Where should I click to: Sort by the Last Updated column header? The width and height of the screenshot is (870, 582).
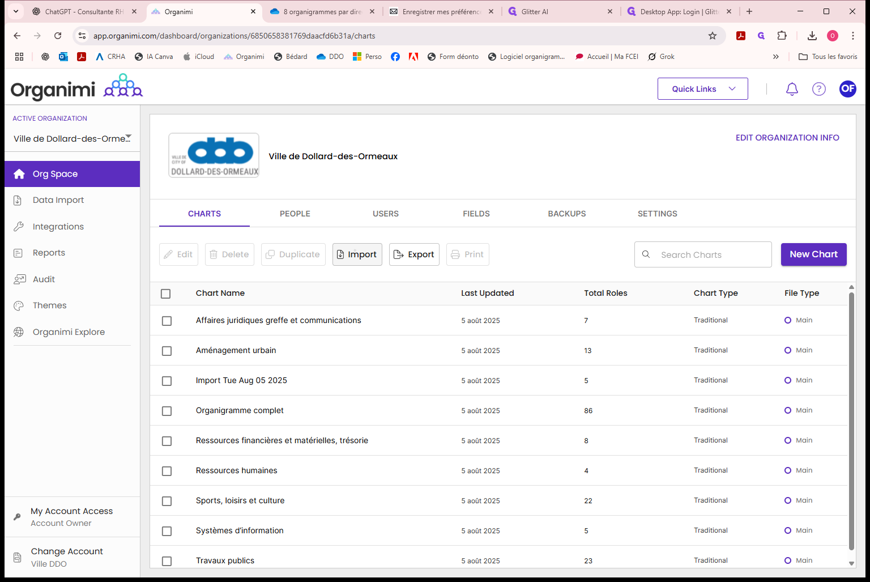[488, 293]
